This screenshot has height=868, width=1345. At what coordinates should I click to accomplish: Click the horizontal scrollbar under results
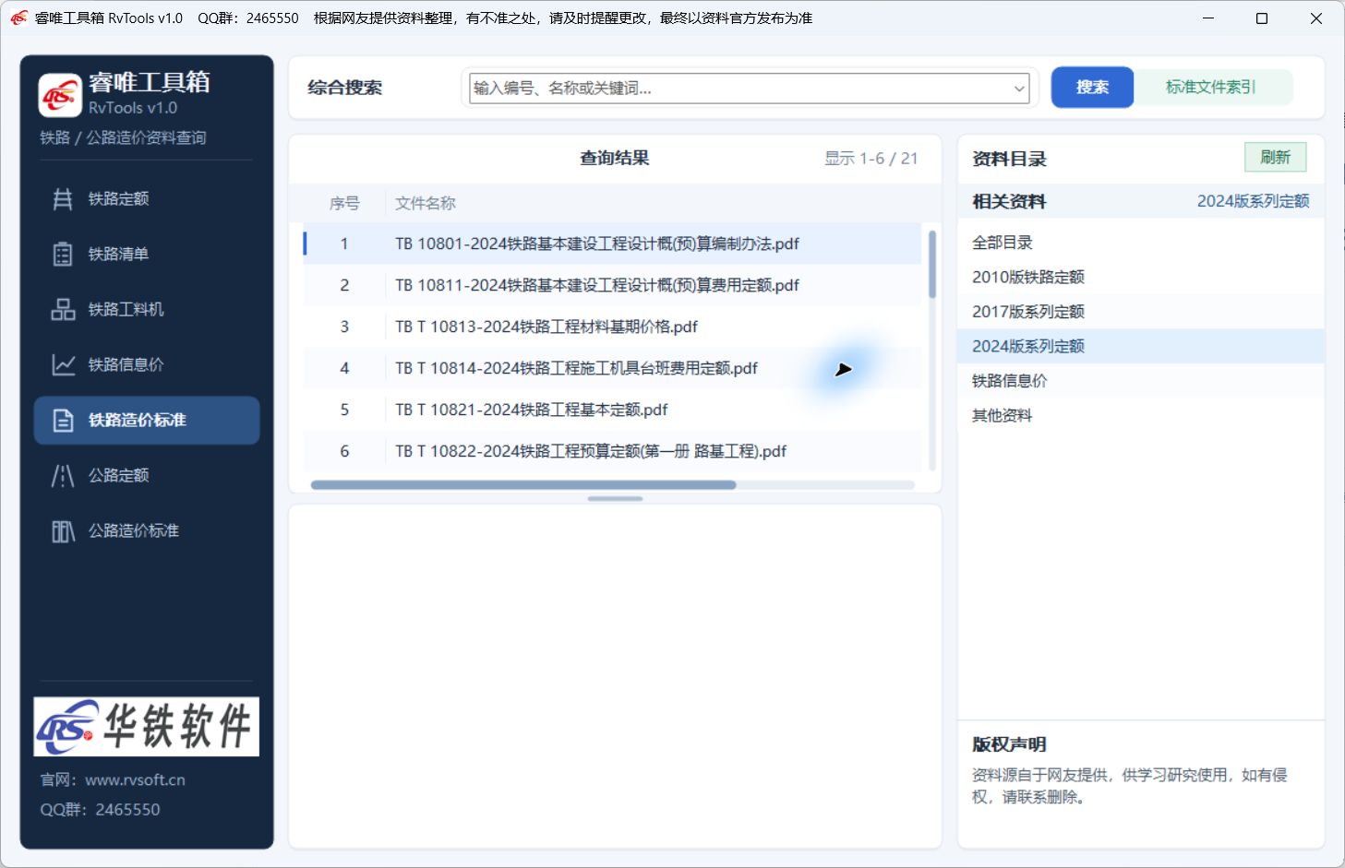pyautogui.click(x=523, y=485)
